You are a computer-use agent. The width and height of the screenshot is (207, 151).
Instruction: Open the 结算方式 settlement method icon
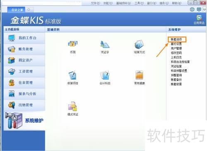pos(140,44)
